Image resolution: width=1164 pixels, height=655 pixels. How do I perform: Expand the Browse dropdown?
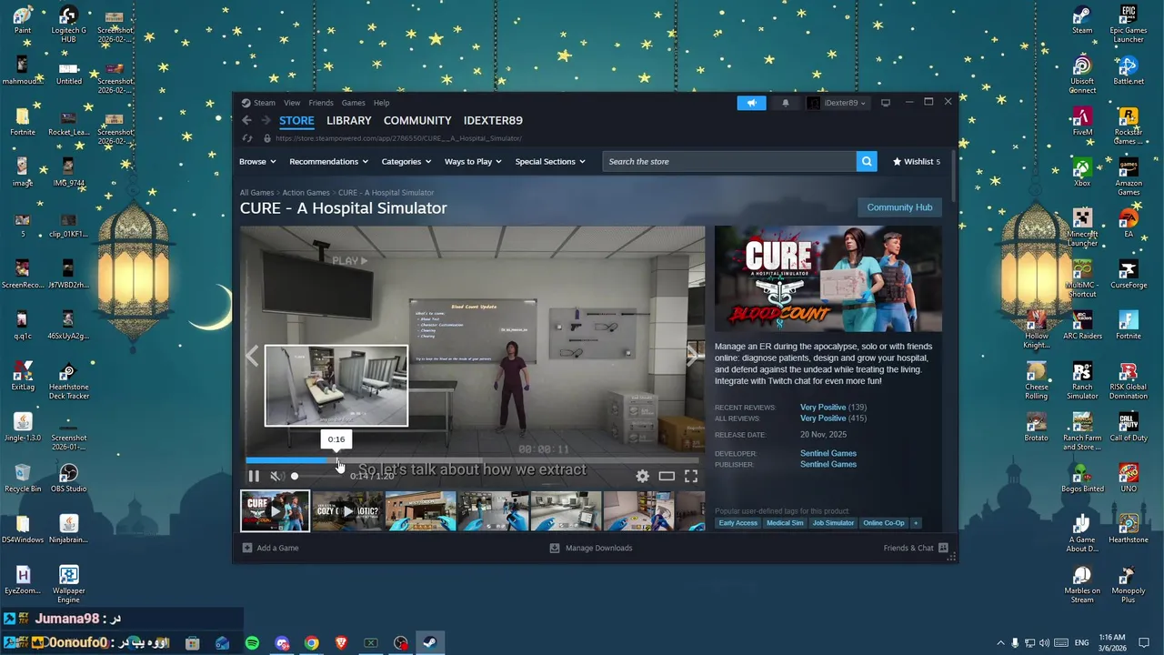(x=258, y=161)
